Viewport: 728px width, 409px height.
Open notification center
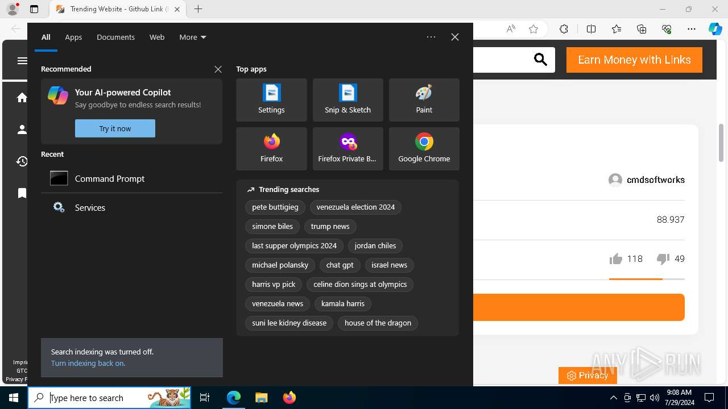(709, 398)
